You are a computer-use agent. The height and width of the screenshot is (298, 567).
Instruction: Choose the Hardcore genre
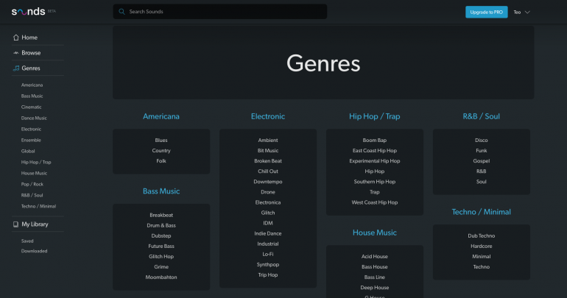pyautogui.click(x=481, y=246)
